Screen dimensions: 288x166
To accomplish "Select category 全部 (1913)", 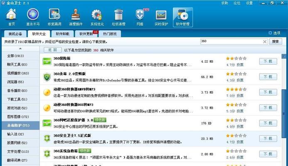I will pyautogui.click(x=21, y=56).
